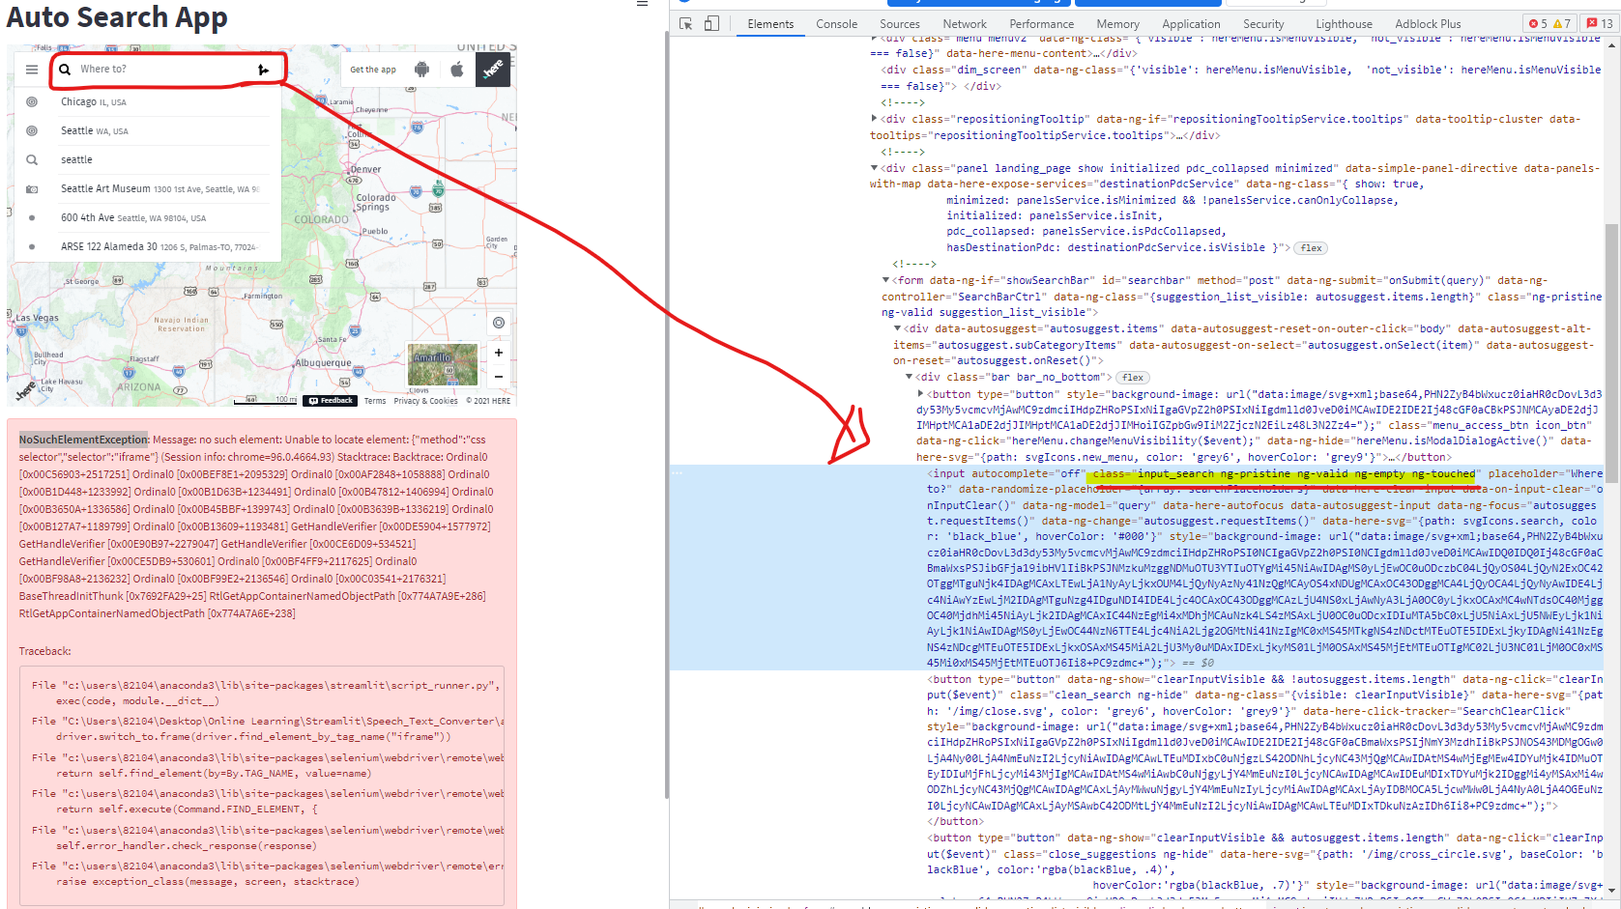
Task: Open the HERE map side menu icon
Action: click(32, 70)
